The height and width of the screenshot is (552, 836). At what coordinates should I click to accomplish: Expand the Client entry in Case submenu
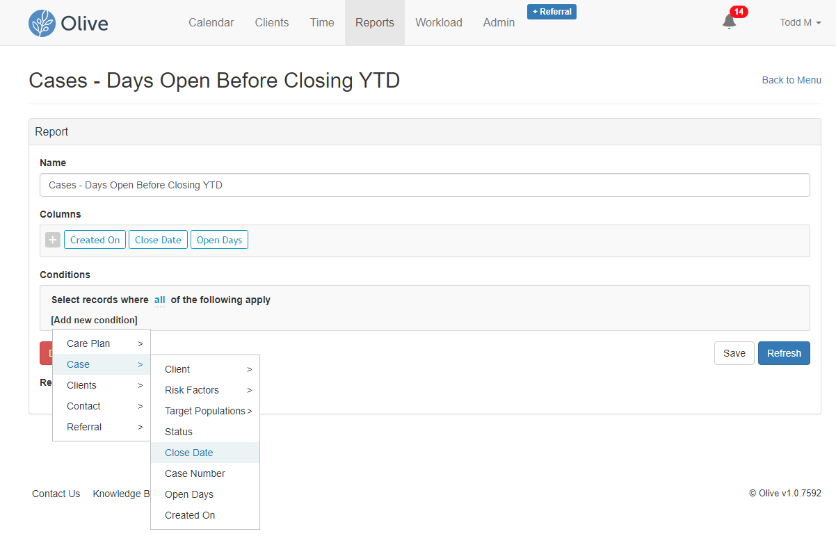(x=205, y=369)
